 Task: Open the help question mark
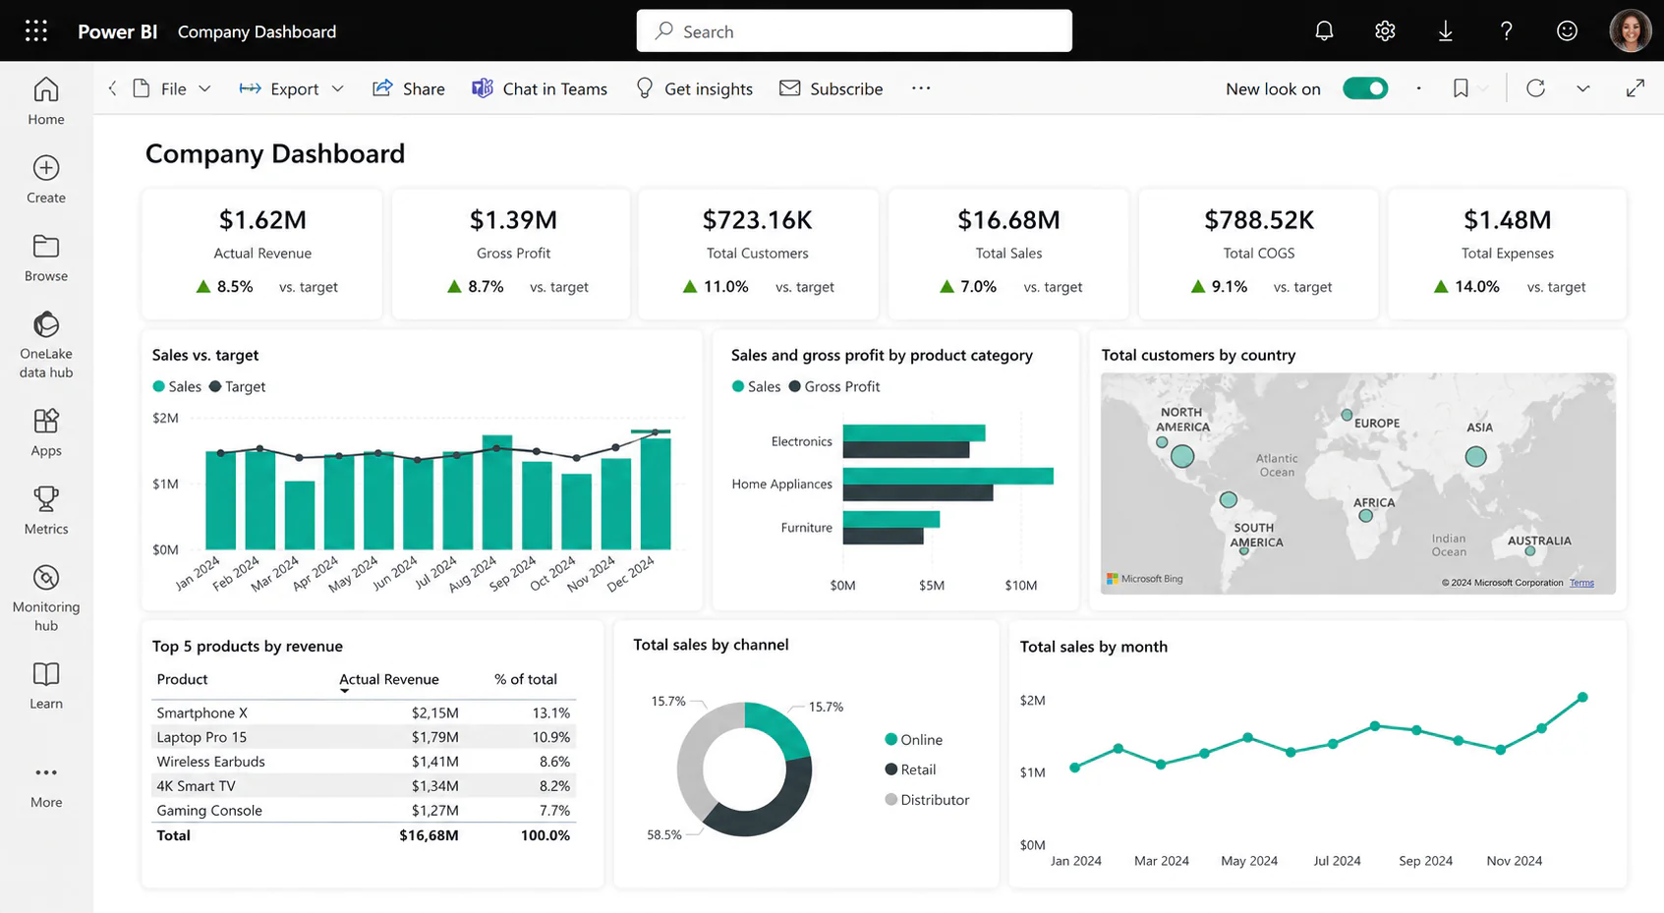[x=1506, y=31]
